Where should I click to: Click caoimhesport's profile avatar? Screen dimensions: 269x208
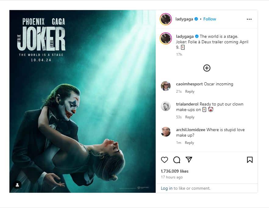click(x=166, y=86)
